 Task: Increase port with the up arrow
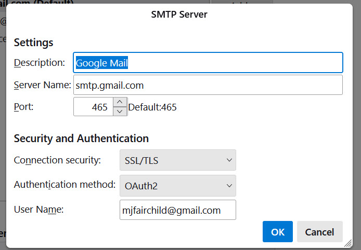[120, 103]
